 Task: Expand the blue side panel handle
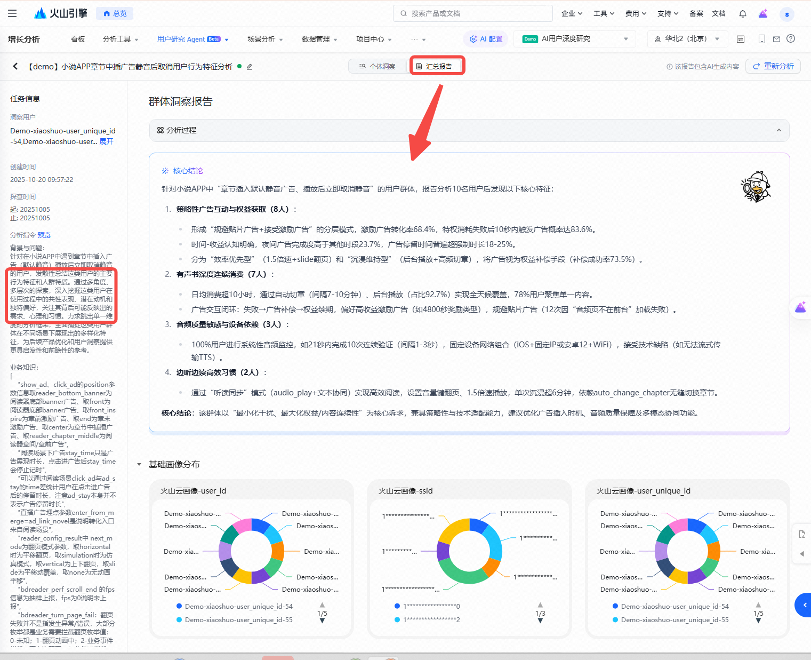point(804,605)
